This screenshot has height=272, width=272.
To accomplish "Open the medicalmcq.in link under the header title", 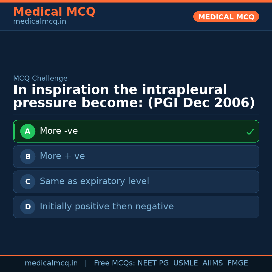I will click(40, 22).
